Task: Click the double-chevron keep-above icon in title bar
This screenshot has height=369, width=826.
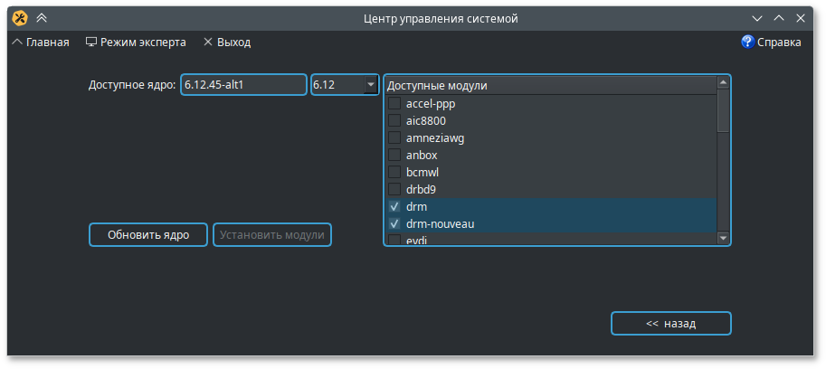Action: coord(41,18)
